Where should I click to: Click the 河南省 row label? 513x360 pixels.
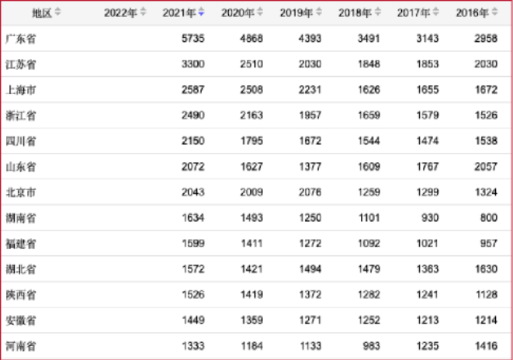point(21,346)
